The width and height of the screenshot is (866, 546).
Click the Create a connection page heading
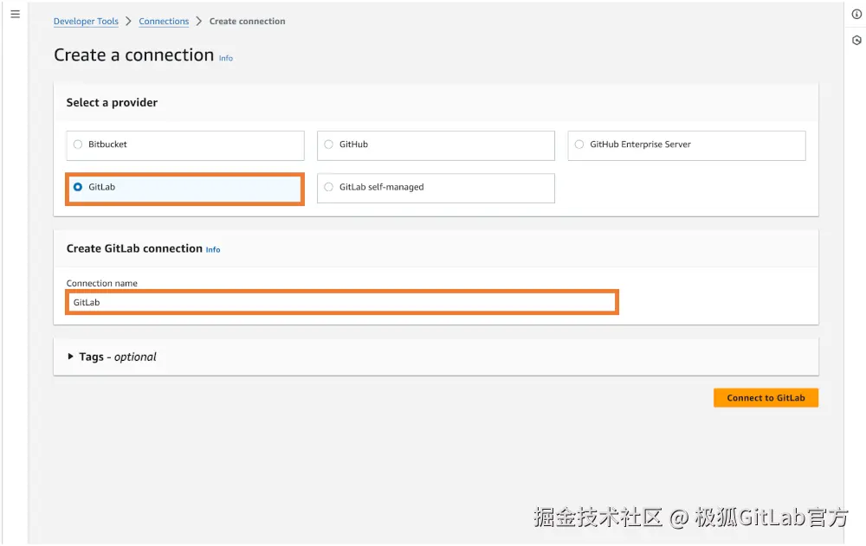[133, 55]
